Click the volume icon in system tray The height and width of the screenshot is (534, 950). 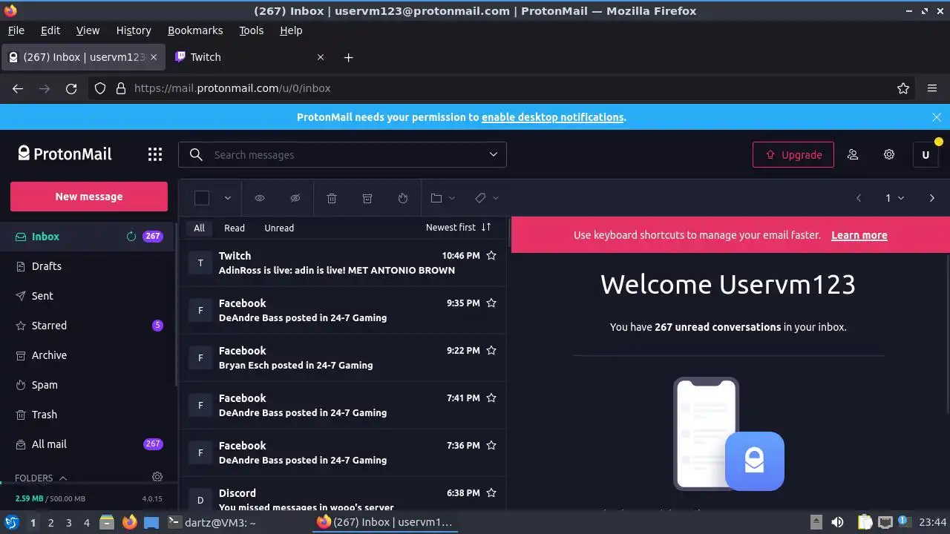point(837,522)
